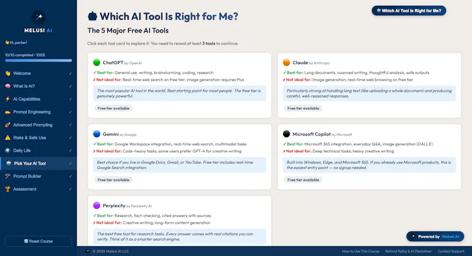
Task: Click the Melusi AI star logo
Action: 38,18
